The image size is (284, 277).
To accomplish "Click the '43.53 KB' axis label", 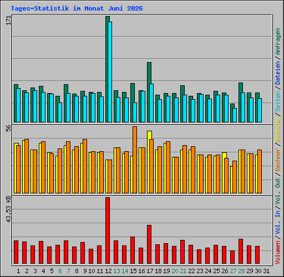I will (x=8, y=209).
